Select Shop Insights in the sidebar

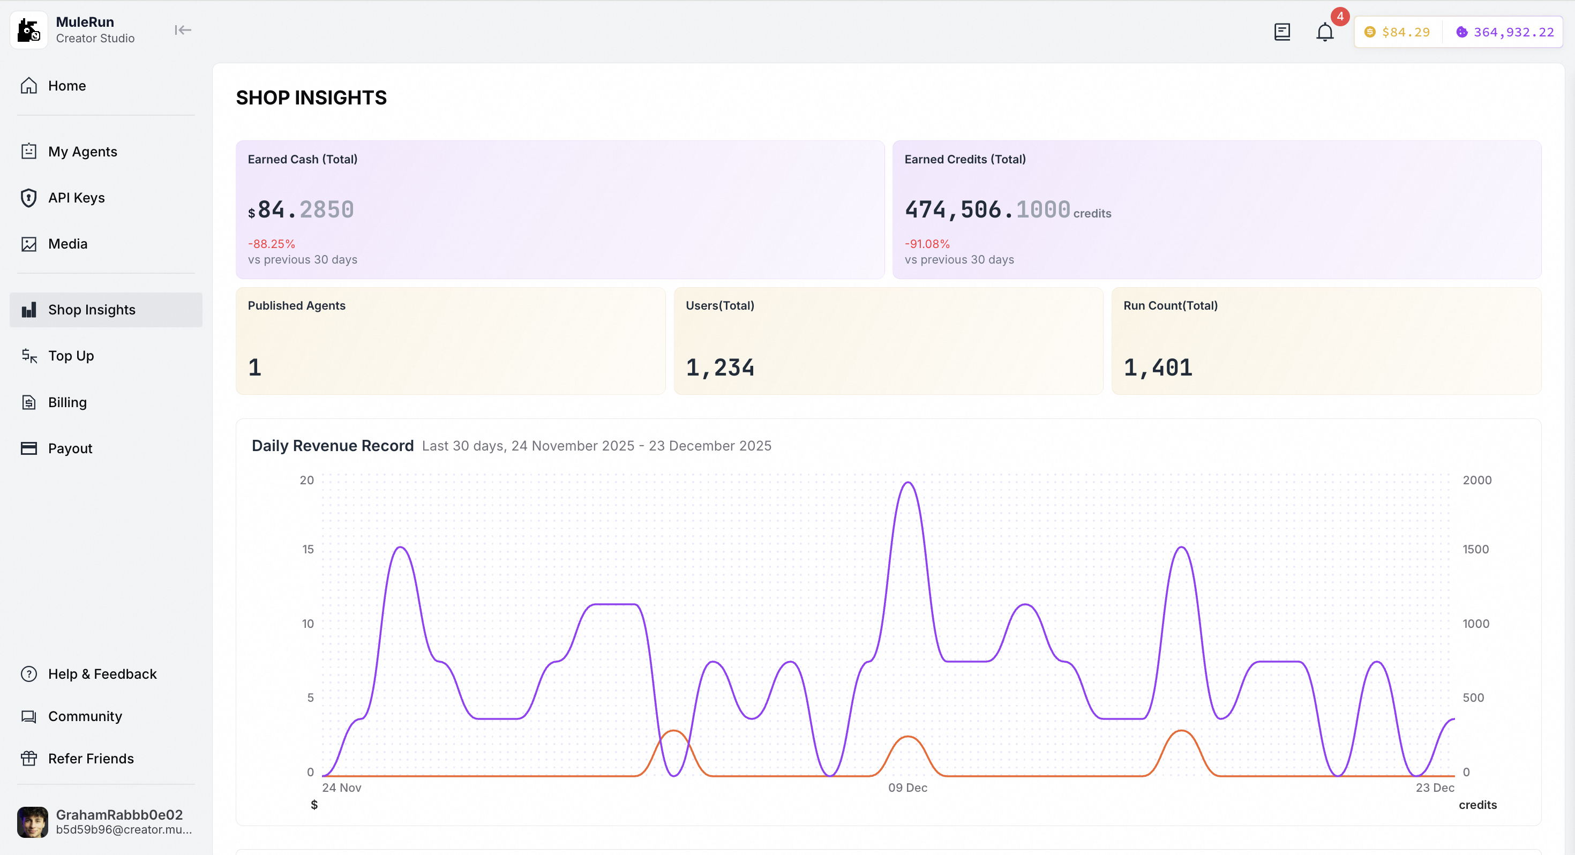[x=92, y=310]
